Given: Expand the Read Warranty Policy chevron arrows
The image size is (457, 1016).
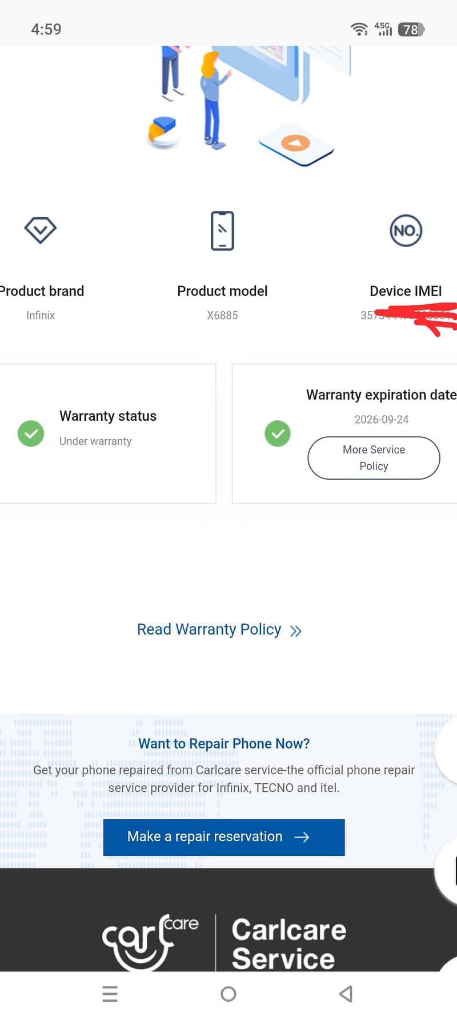Looking at the screenshot, I should (x=295, y=630).
